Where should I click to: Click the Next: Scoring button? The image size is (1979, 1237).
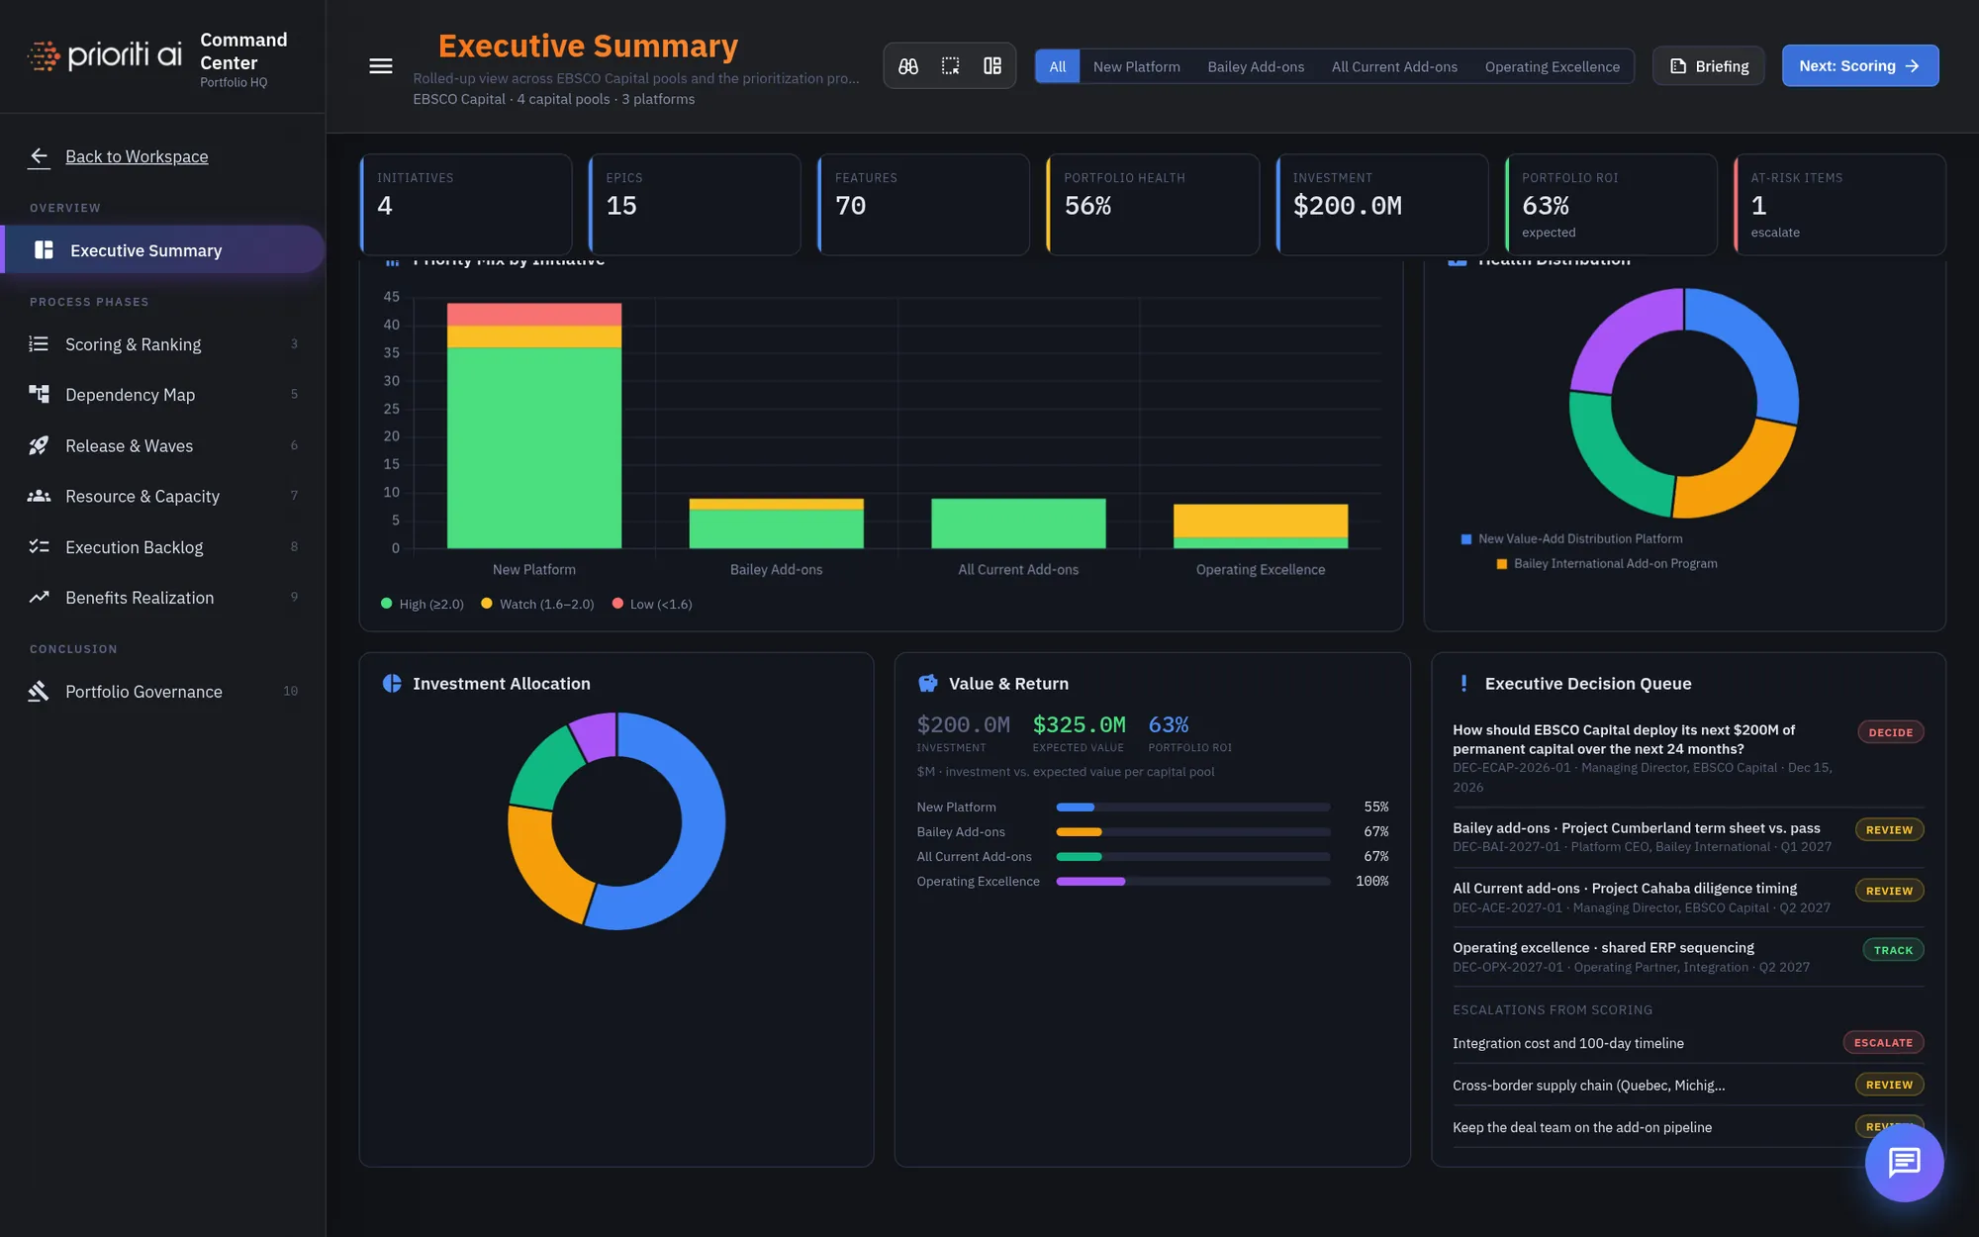(1859, 65)
